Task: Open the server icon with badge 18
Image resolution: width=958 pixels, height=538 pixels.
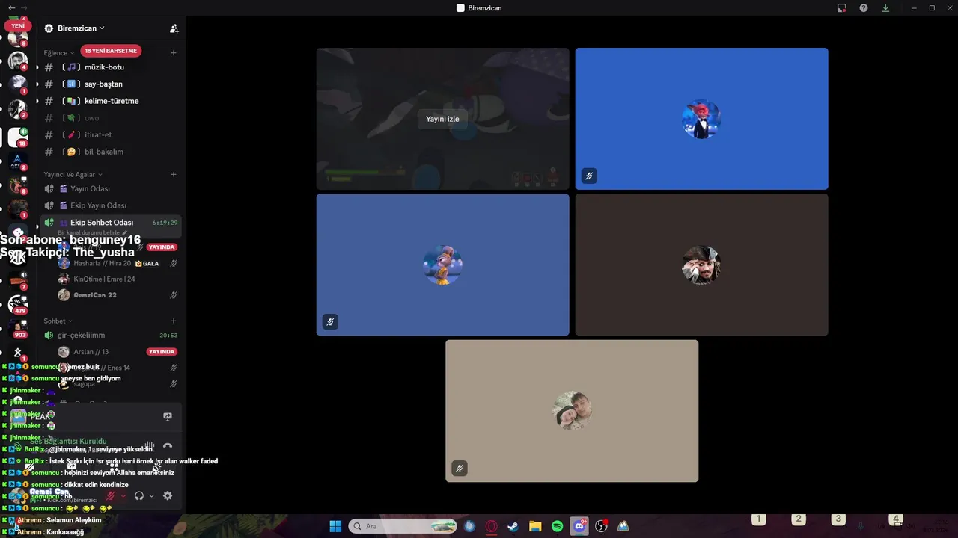Action: pyautogui.click(x=18, y=137)
